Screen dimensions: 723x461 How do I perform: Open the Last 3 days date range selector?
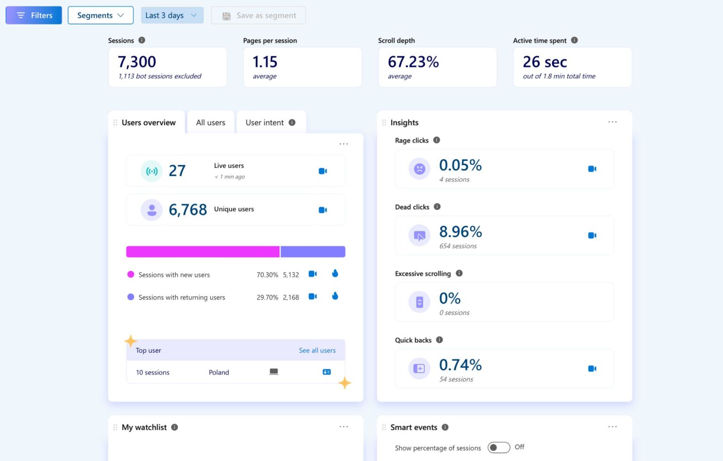pyautogui.click(x=172, y=15)
